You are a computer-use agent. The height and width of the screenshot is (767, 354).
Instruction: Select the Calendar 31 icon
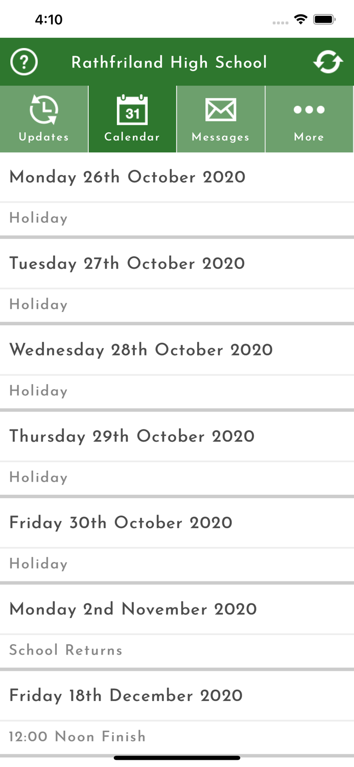[132, 110]
